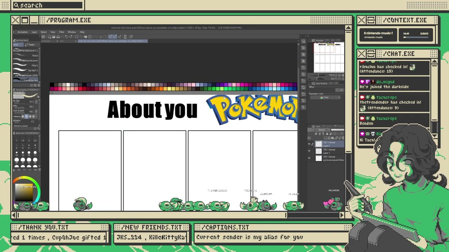This screenshot has width=449, height=252.
Task: Open the Filter menu
Action: point(61,32)
